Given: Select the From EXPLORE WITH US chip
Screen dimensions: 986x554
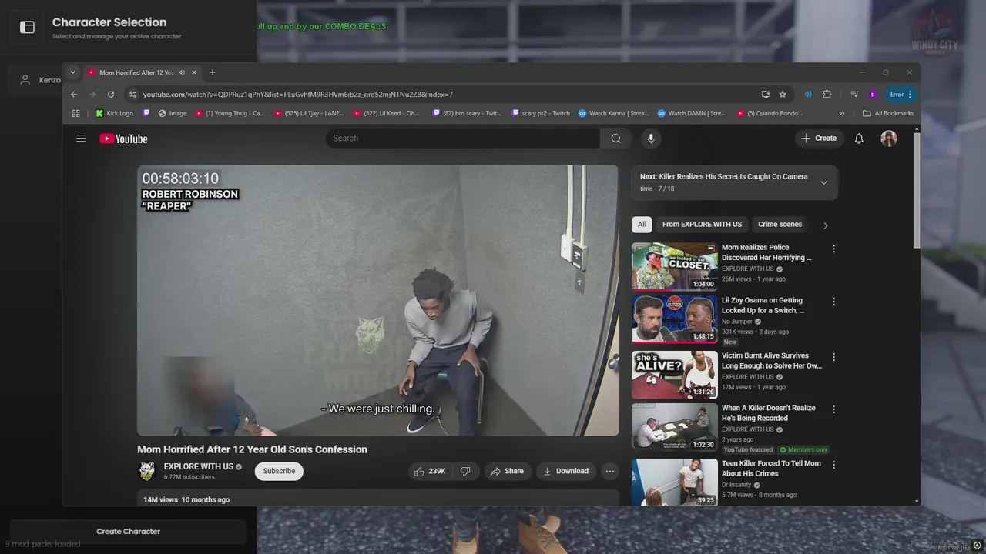Looking at the screenshot, I should click(x=702, y=225).
